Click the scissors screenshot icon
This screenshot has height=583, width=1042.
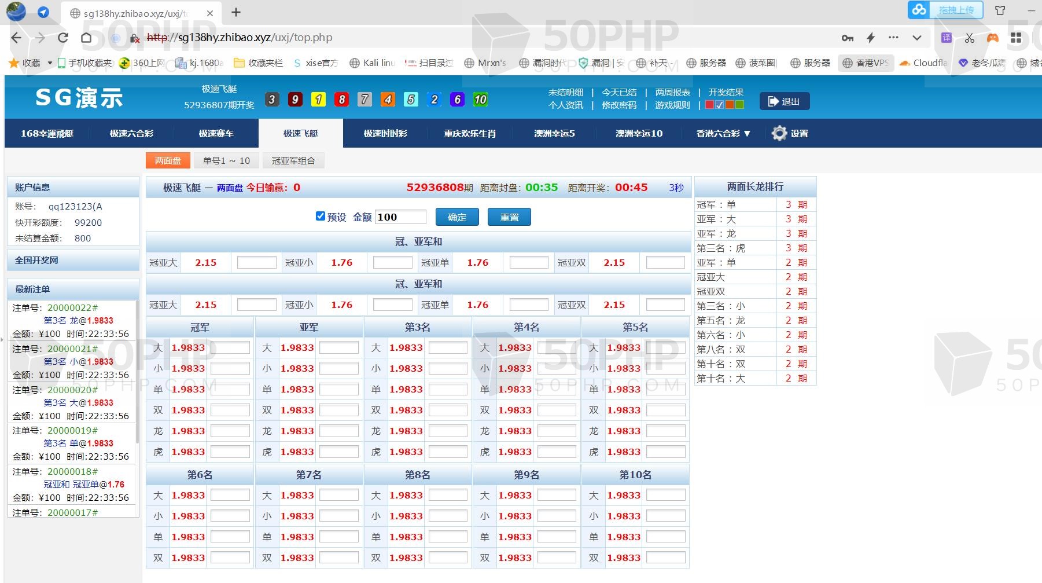[x=970, y=38]
